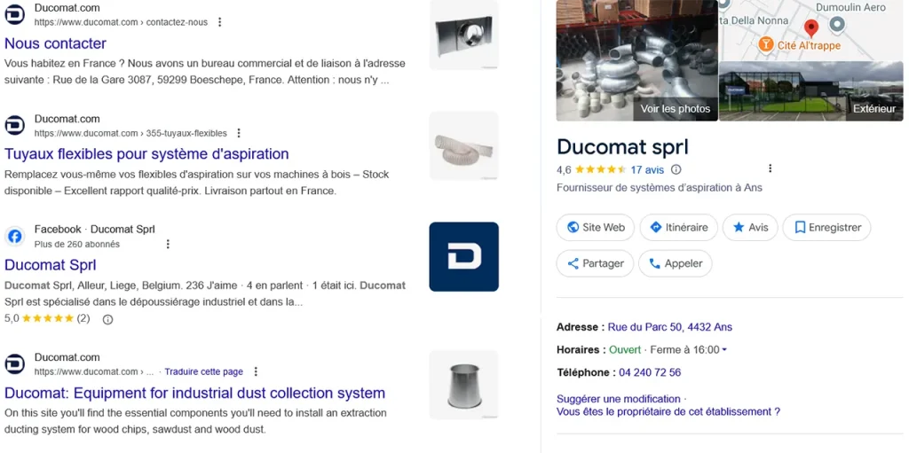Click the Facebook favicon icon
This screenshot has height=453, width=909.
pyautogui.click(x=14, y=237)
